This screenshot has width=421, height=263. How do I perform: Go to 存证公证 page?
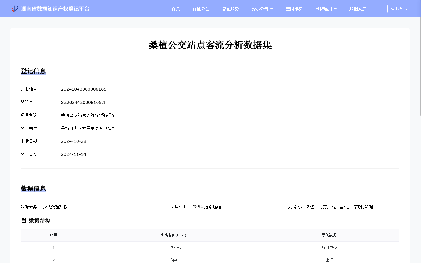coord(201,9)
